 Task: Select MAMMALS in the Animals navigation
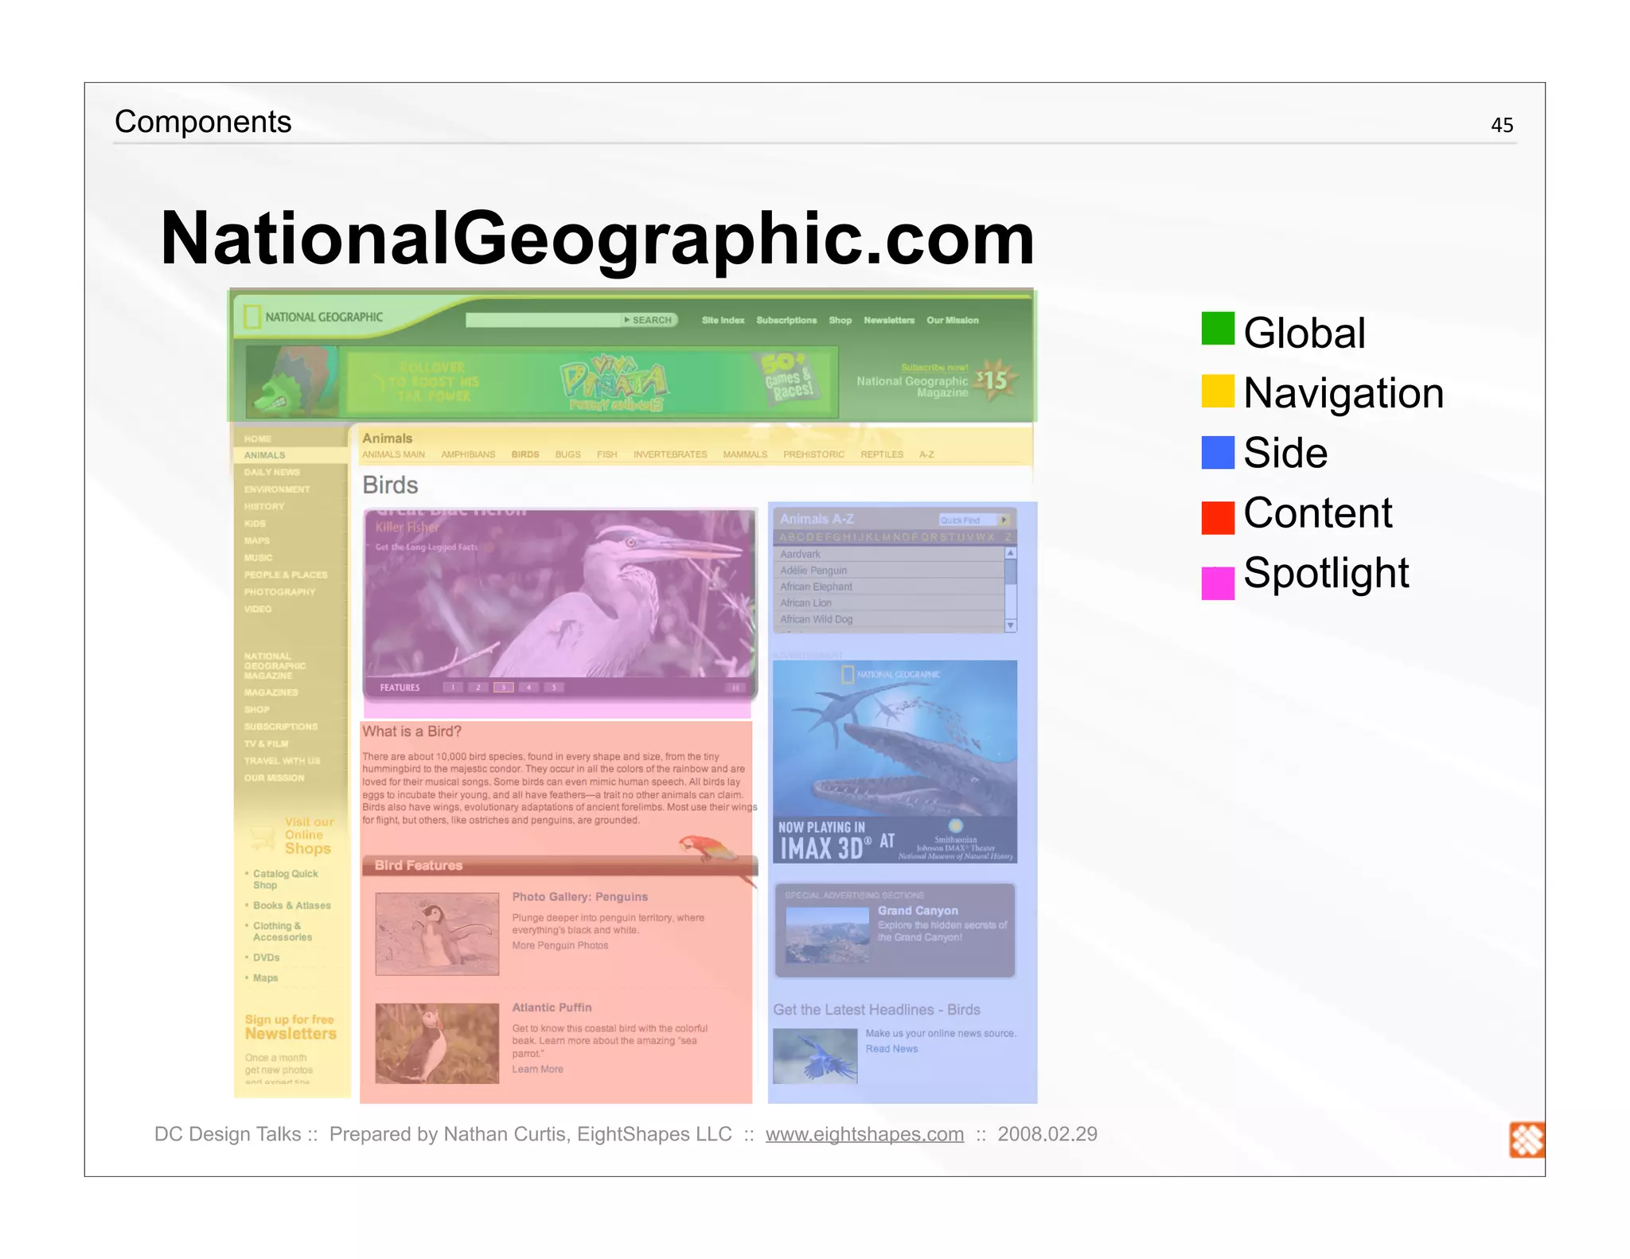pyautogui.click(x=744, y=454)
